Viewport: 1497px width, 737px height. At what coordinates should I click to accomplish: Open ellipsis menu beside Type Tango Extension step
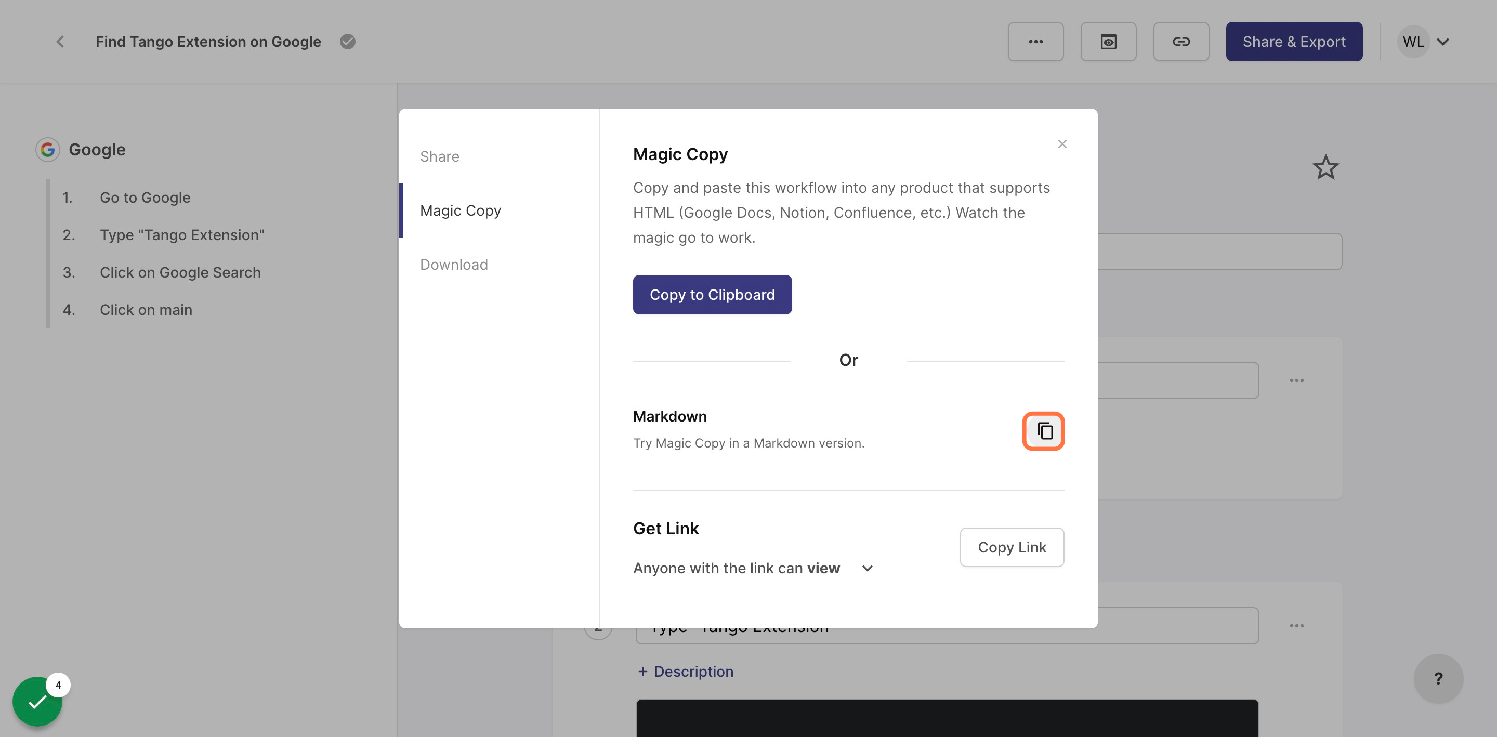(1296, 625)
